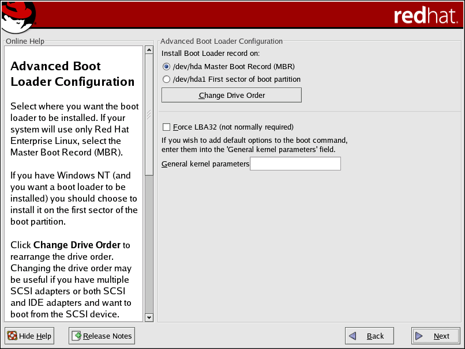Click the lifebuoy icon on Hide Help
Image resolution: width=465 pixels, height=349 pixels.
[x=12, y=336]
